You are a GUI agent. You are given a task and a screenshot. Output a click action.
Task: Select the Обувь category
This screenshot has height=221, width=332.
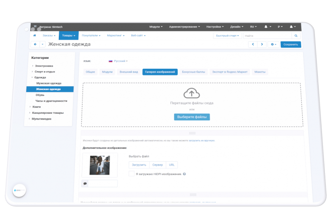(x=40, y=95)
